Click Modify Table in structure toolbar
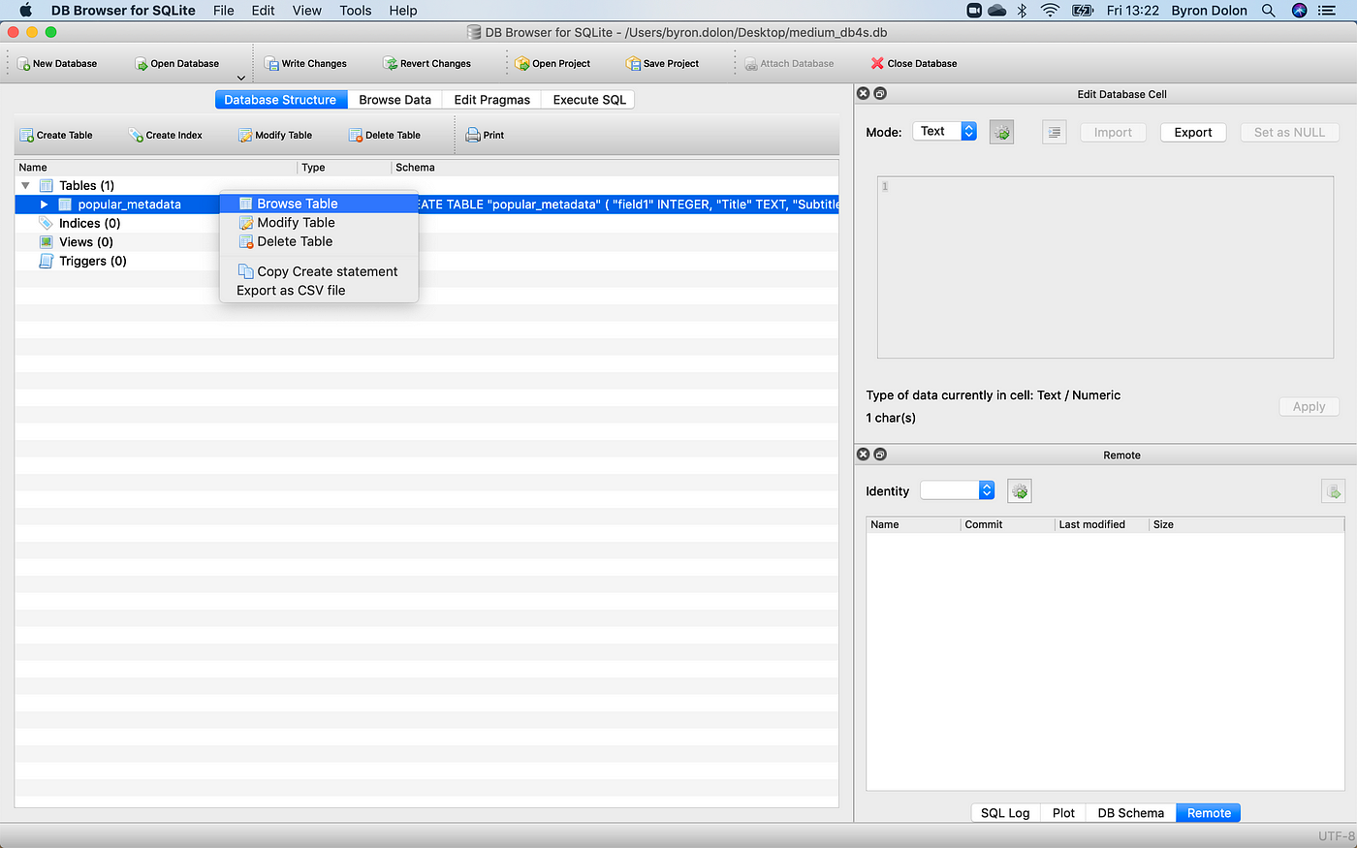This screenshot has height=848, width=1357. click(275, 136)
